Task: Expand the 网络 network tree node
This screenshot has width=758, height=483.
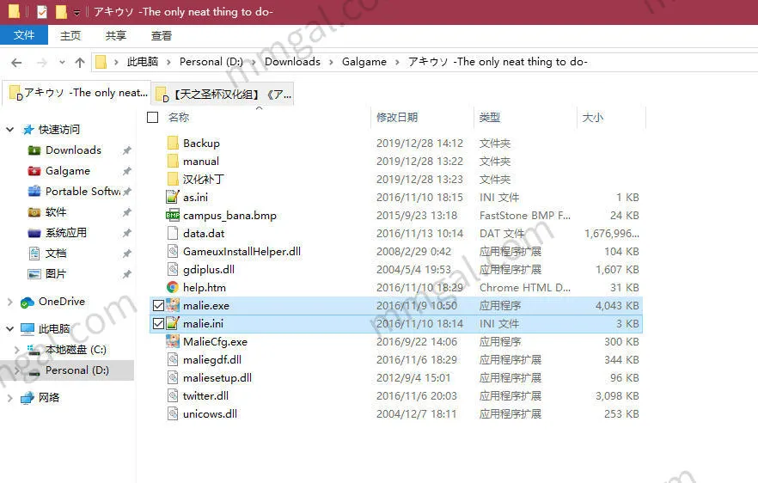Action: 10,398
